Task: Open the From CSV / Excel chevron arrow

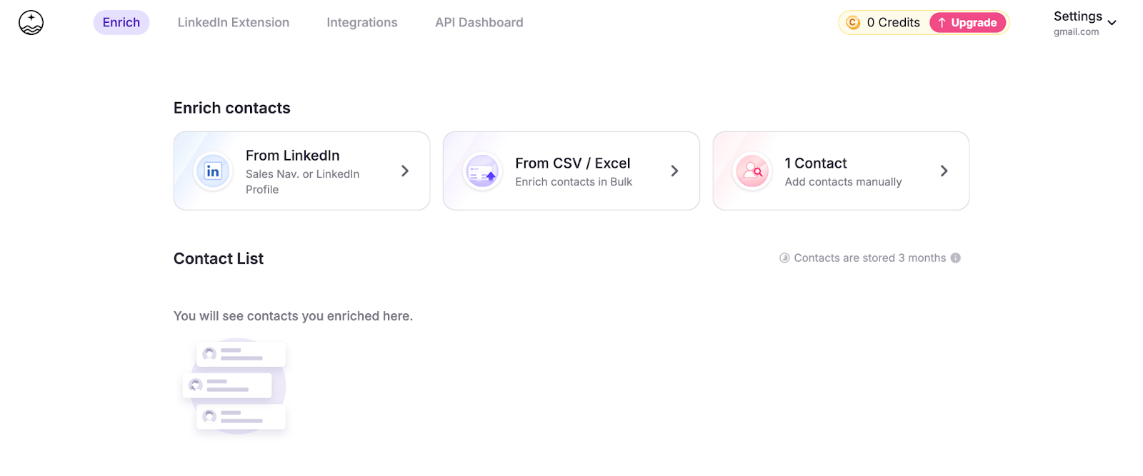Action: tap(674, 171)
